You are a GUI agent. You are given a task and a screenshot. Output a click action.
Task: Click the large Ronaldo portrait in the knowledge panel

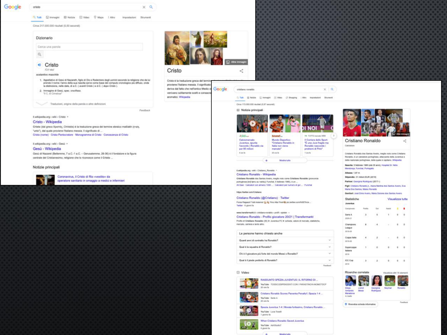point(352,123)
